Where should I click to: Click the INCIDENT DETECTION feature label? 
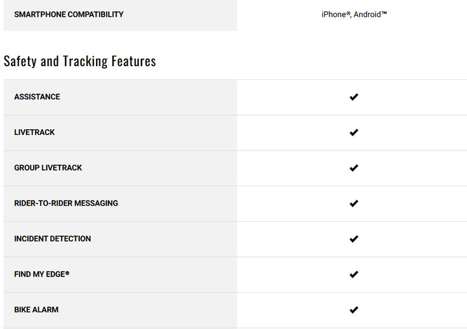click(53, 239)
